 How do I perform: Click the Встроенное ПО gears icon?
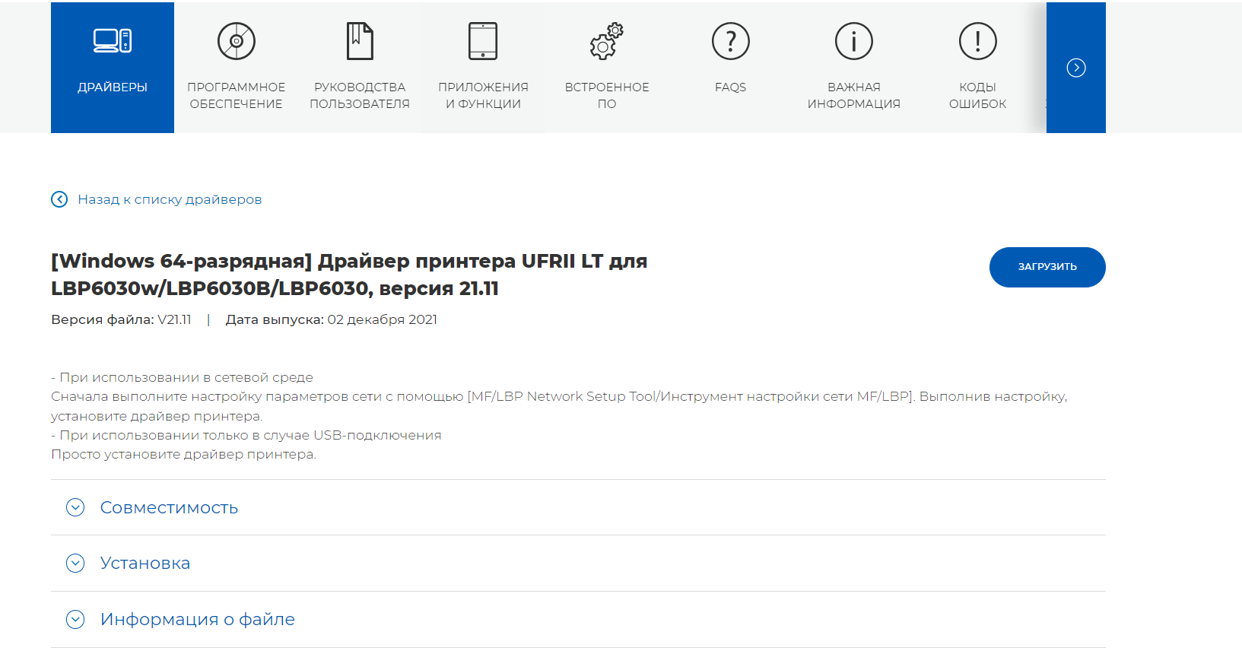click(x=607, y=41)
